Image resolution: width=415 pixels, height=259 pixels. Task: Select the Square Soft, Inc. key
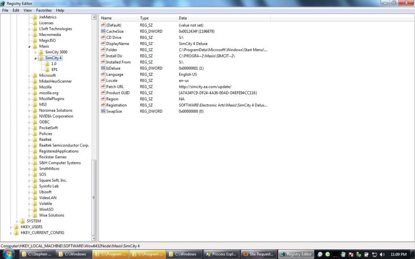pyautogui.click(x=53, y=180)
